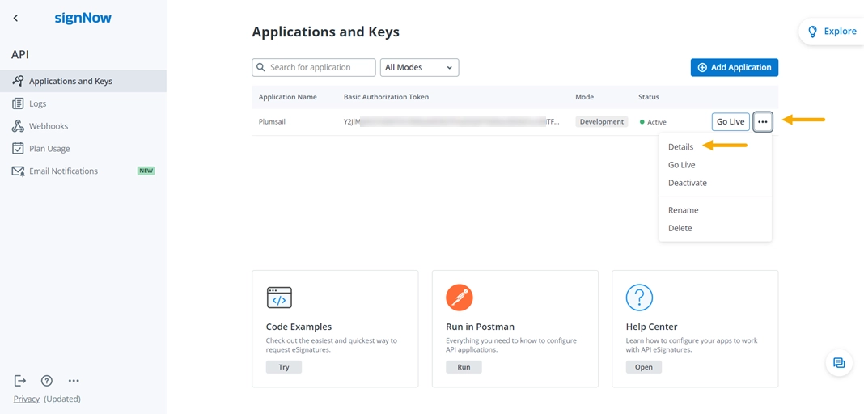This screenshot has width=864, height=414.
Task: Go back using the sidebar arrow
Action: (x=15, y=18)
